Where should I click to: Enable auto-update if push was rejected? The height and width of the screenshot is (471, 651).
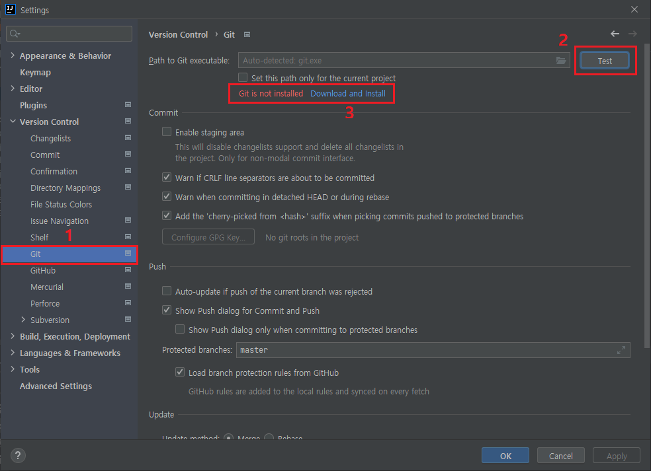(167, 291)
